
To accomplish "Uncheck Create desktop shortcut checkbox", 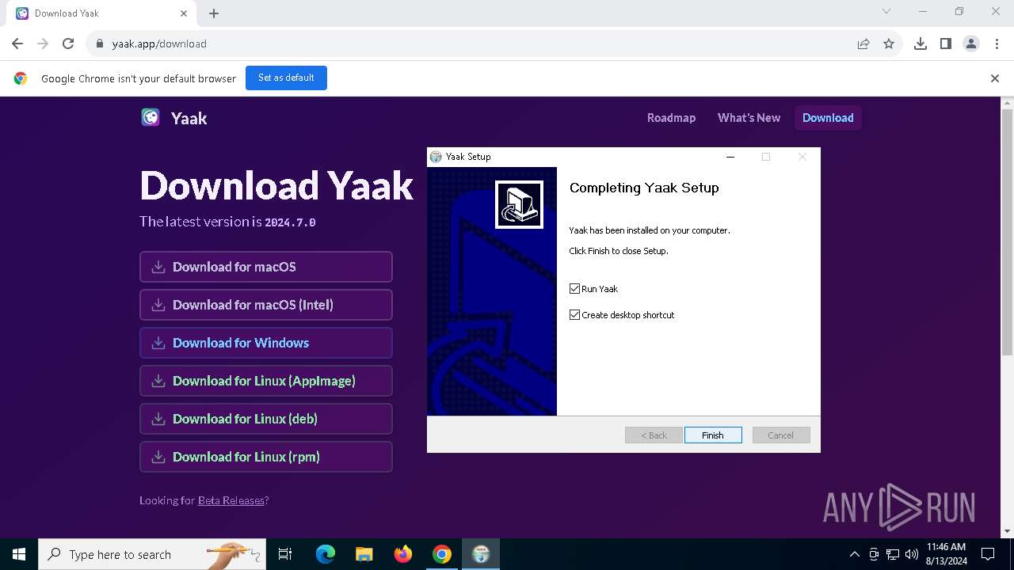I will pos(575,315).
